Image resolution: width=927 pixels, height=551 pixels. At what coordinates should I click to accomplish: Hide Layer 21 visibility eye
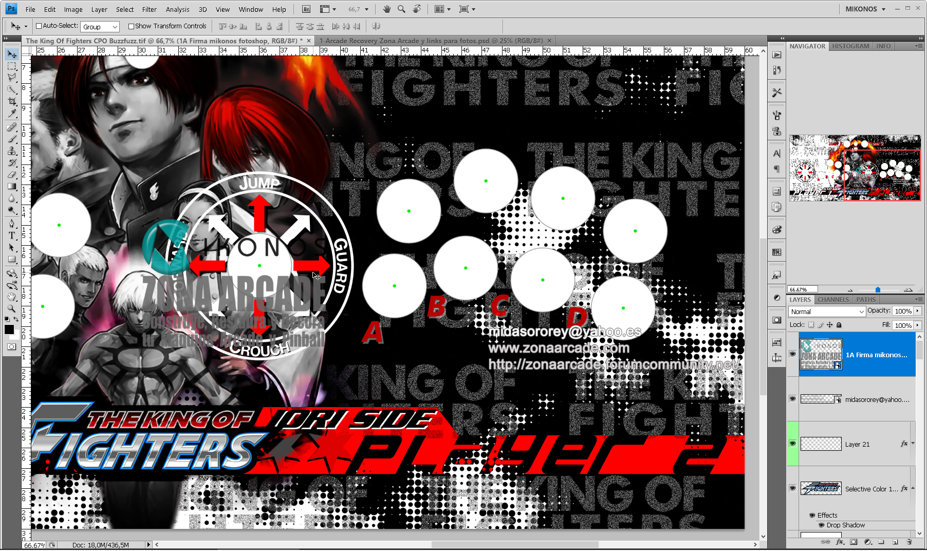coord(792,444)
